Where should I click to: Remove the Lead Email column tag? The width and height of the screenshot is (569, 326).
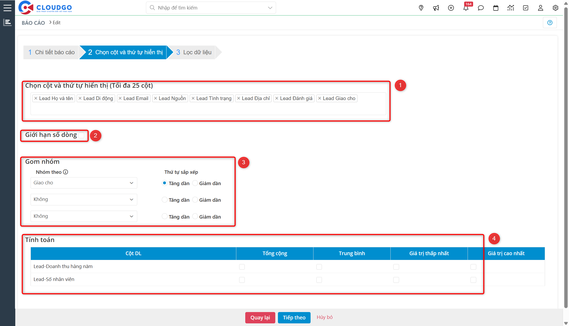tap(120, 98)
